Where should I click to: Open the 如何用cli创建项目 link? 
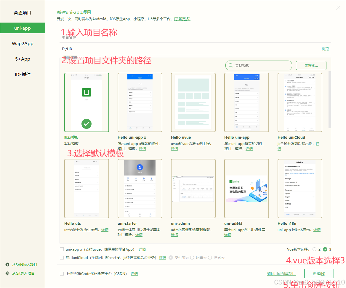coord(281,274)
